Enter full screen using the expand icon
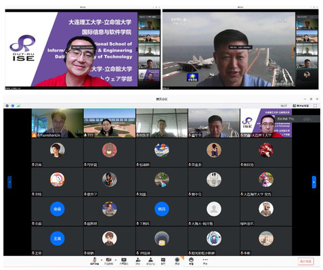The height and width of the screenshot is (270, 323). 315,106
